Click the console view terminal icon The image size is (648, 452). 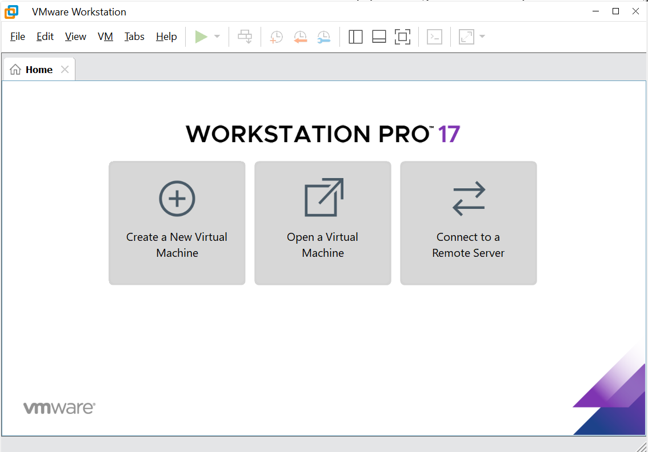[435, 37]
